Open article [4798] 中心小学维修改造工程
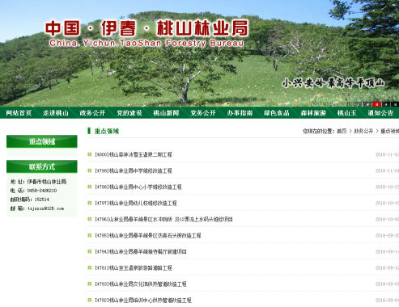 pos(138,187)
